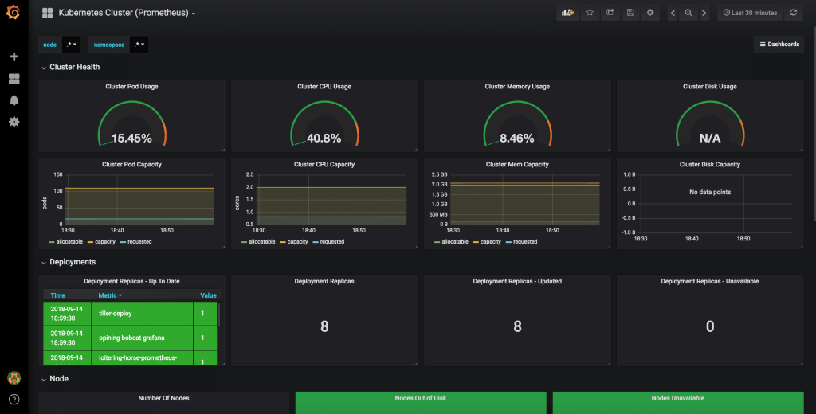The image size is (816, 414).
Task: Sort table by Metric column
Action: pos(110,295)
